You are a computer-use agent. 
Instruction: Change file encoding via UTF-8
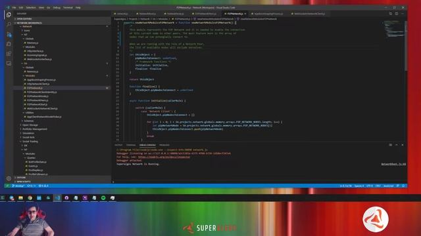(x=370, y=186)
